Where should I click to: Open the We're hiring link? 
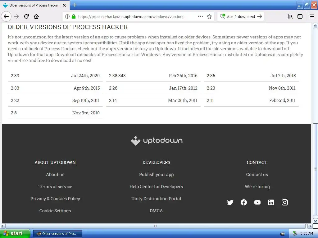click(x=257, y=187)
